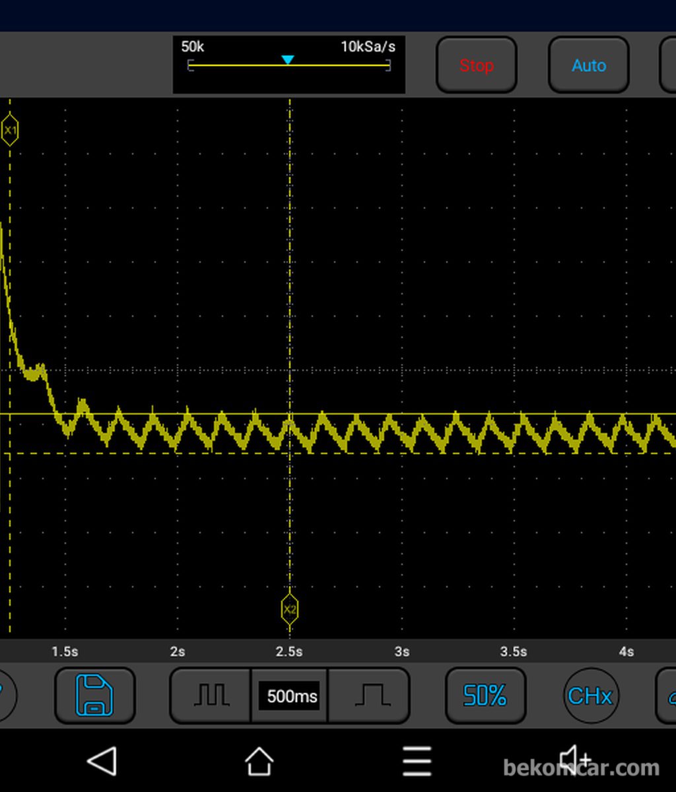This screenshot has height=792, width=676.
Task: Click the 1.5s time axis label
Action: pyautogui.click(x=65, y=651)
